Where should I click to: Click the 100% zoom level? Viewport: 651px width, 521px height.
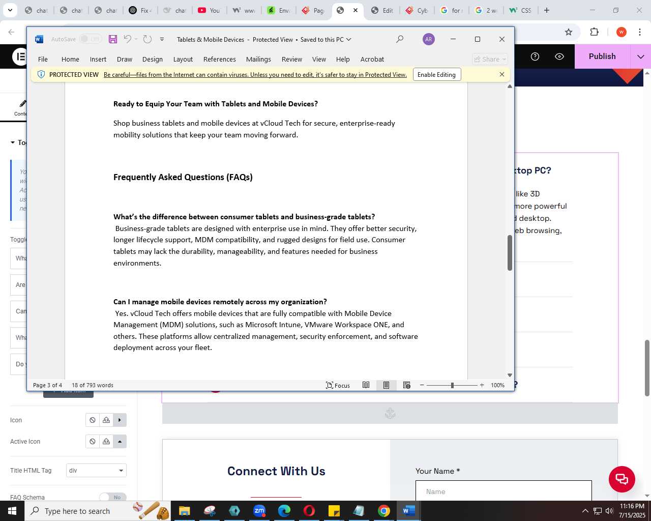point(497,385)
